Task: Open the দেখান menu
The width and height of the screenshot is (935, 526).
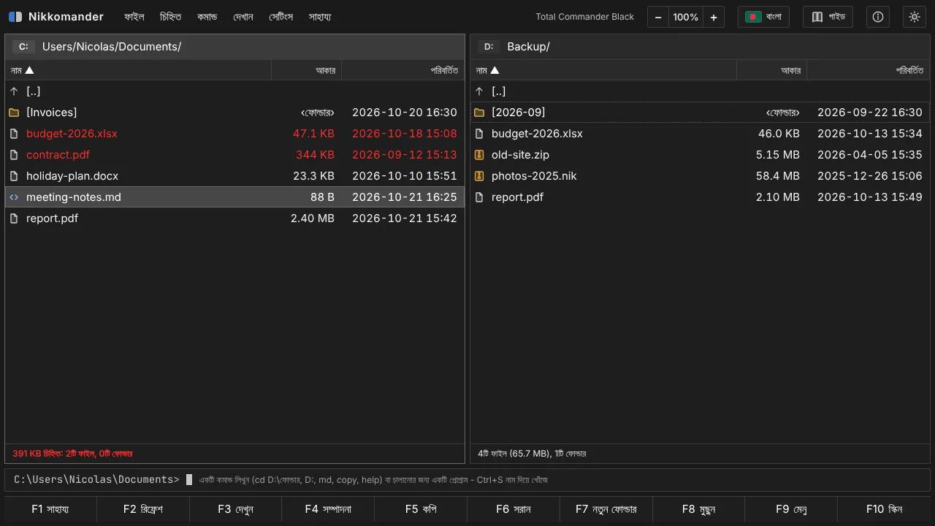Action: click(x=243, y=17)
